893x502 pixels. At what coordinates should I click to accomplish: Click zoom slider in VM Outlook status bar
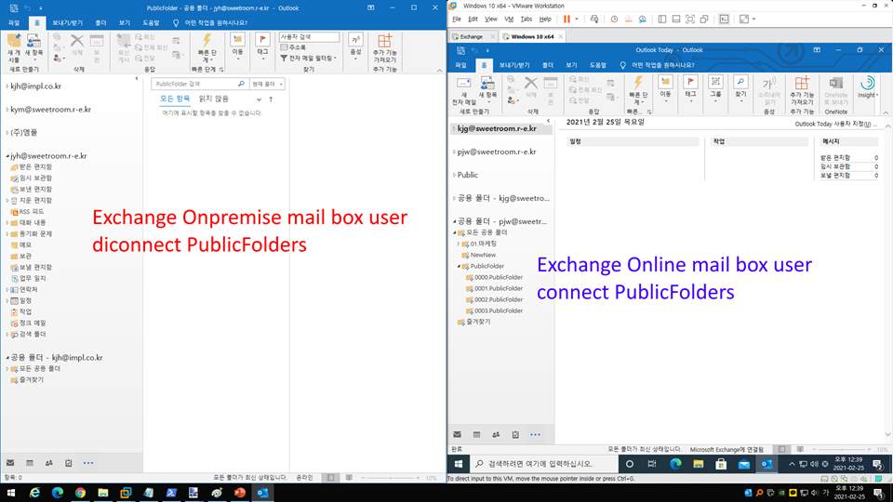tap(841, 449)
